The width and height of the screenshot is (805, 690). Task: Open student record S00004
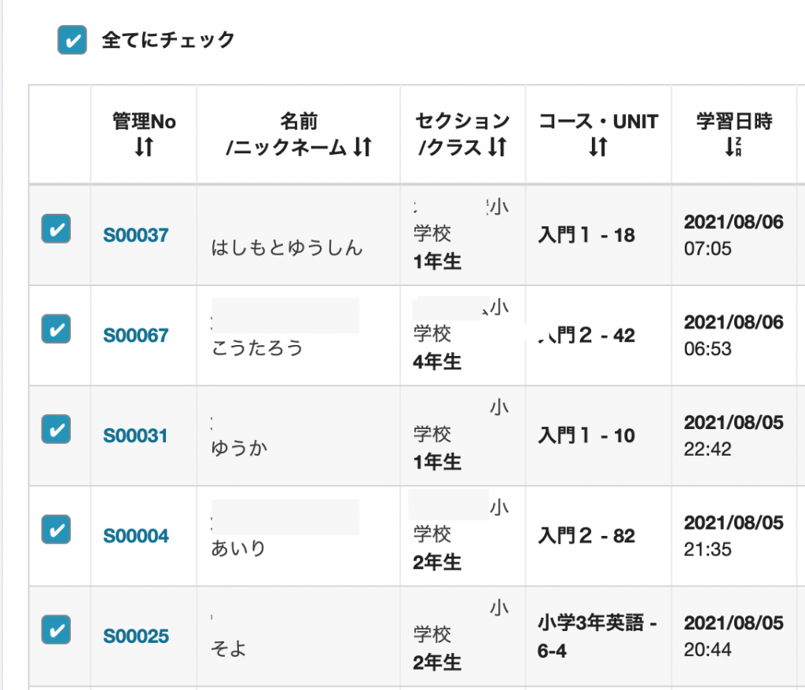coord(136,536)
